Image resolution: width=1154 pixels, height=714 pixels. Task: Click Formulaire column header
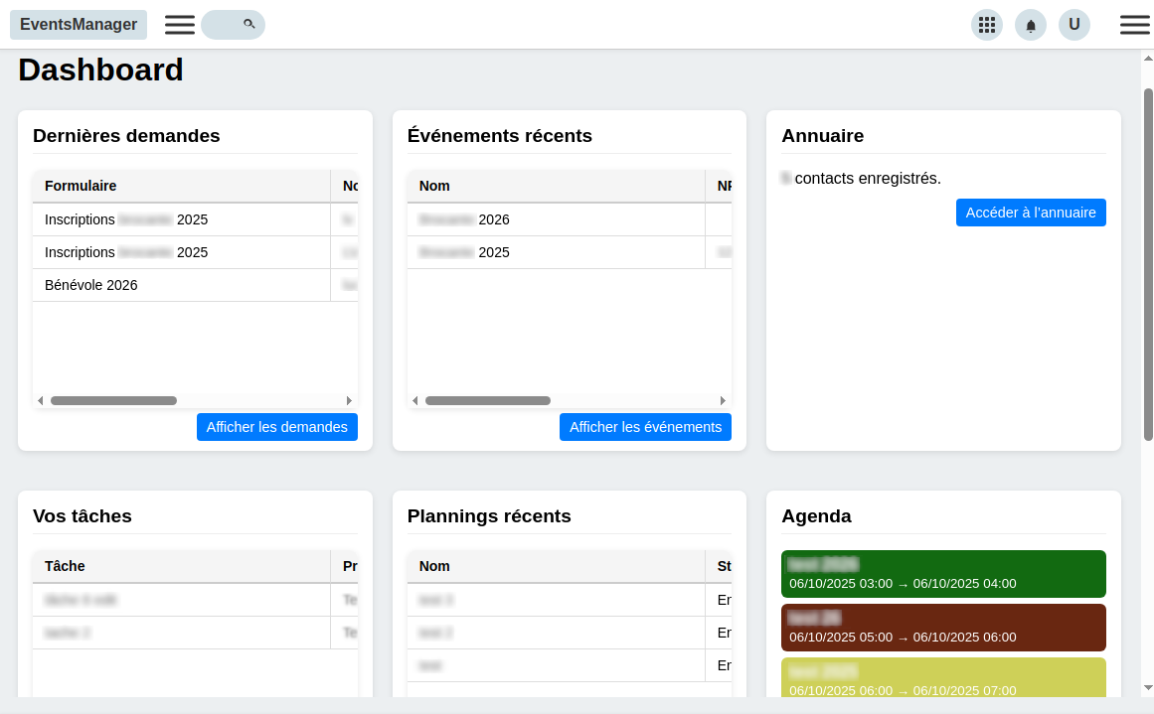click(x=81, y=186)
